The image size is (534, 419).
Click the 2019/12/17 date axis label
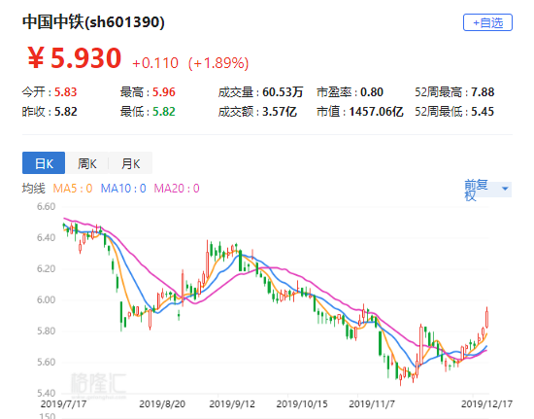coord(486,404)
